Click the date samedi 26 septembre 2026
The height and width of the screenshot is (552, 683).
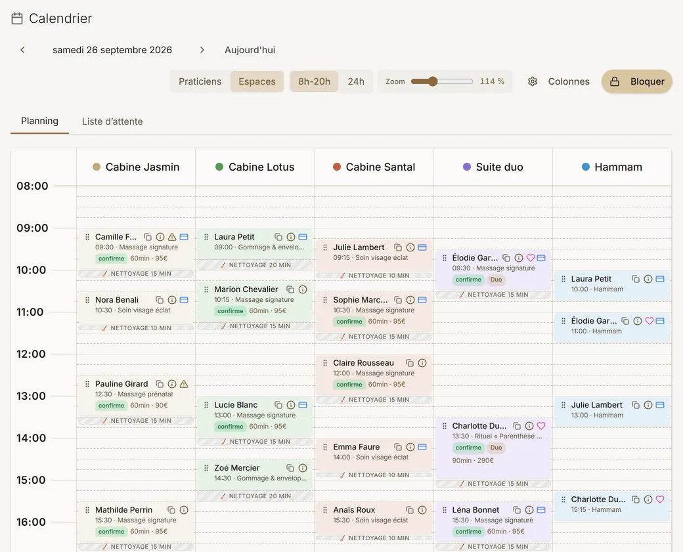112,50
